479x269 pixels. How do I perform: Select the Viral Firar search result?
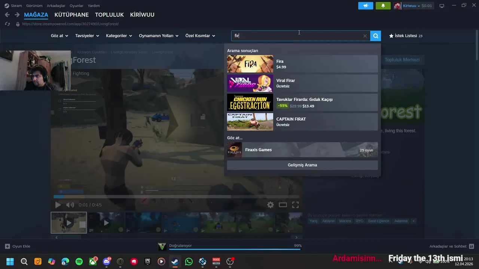[x=302, y=83]
